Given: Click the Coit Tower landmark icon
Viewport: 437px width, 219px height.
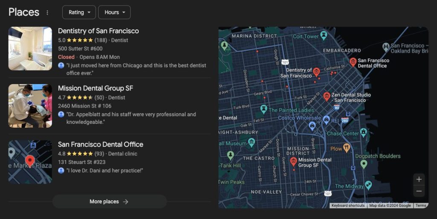Looking at the screenshot, I should coord(323,35).
